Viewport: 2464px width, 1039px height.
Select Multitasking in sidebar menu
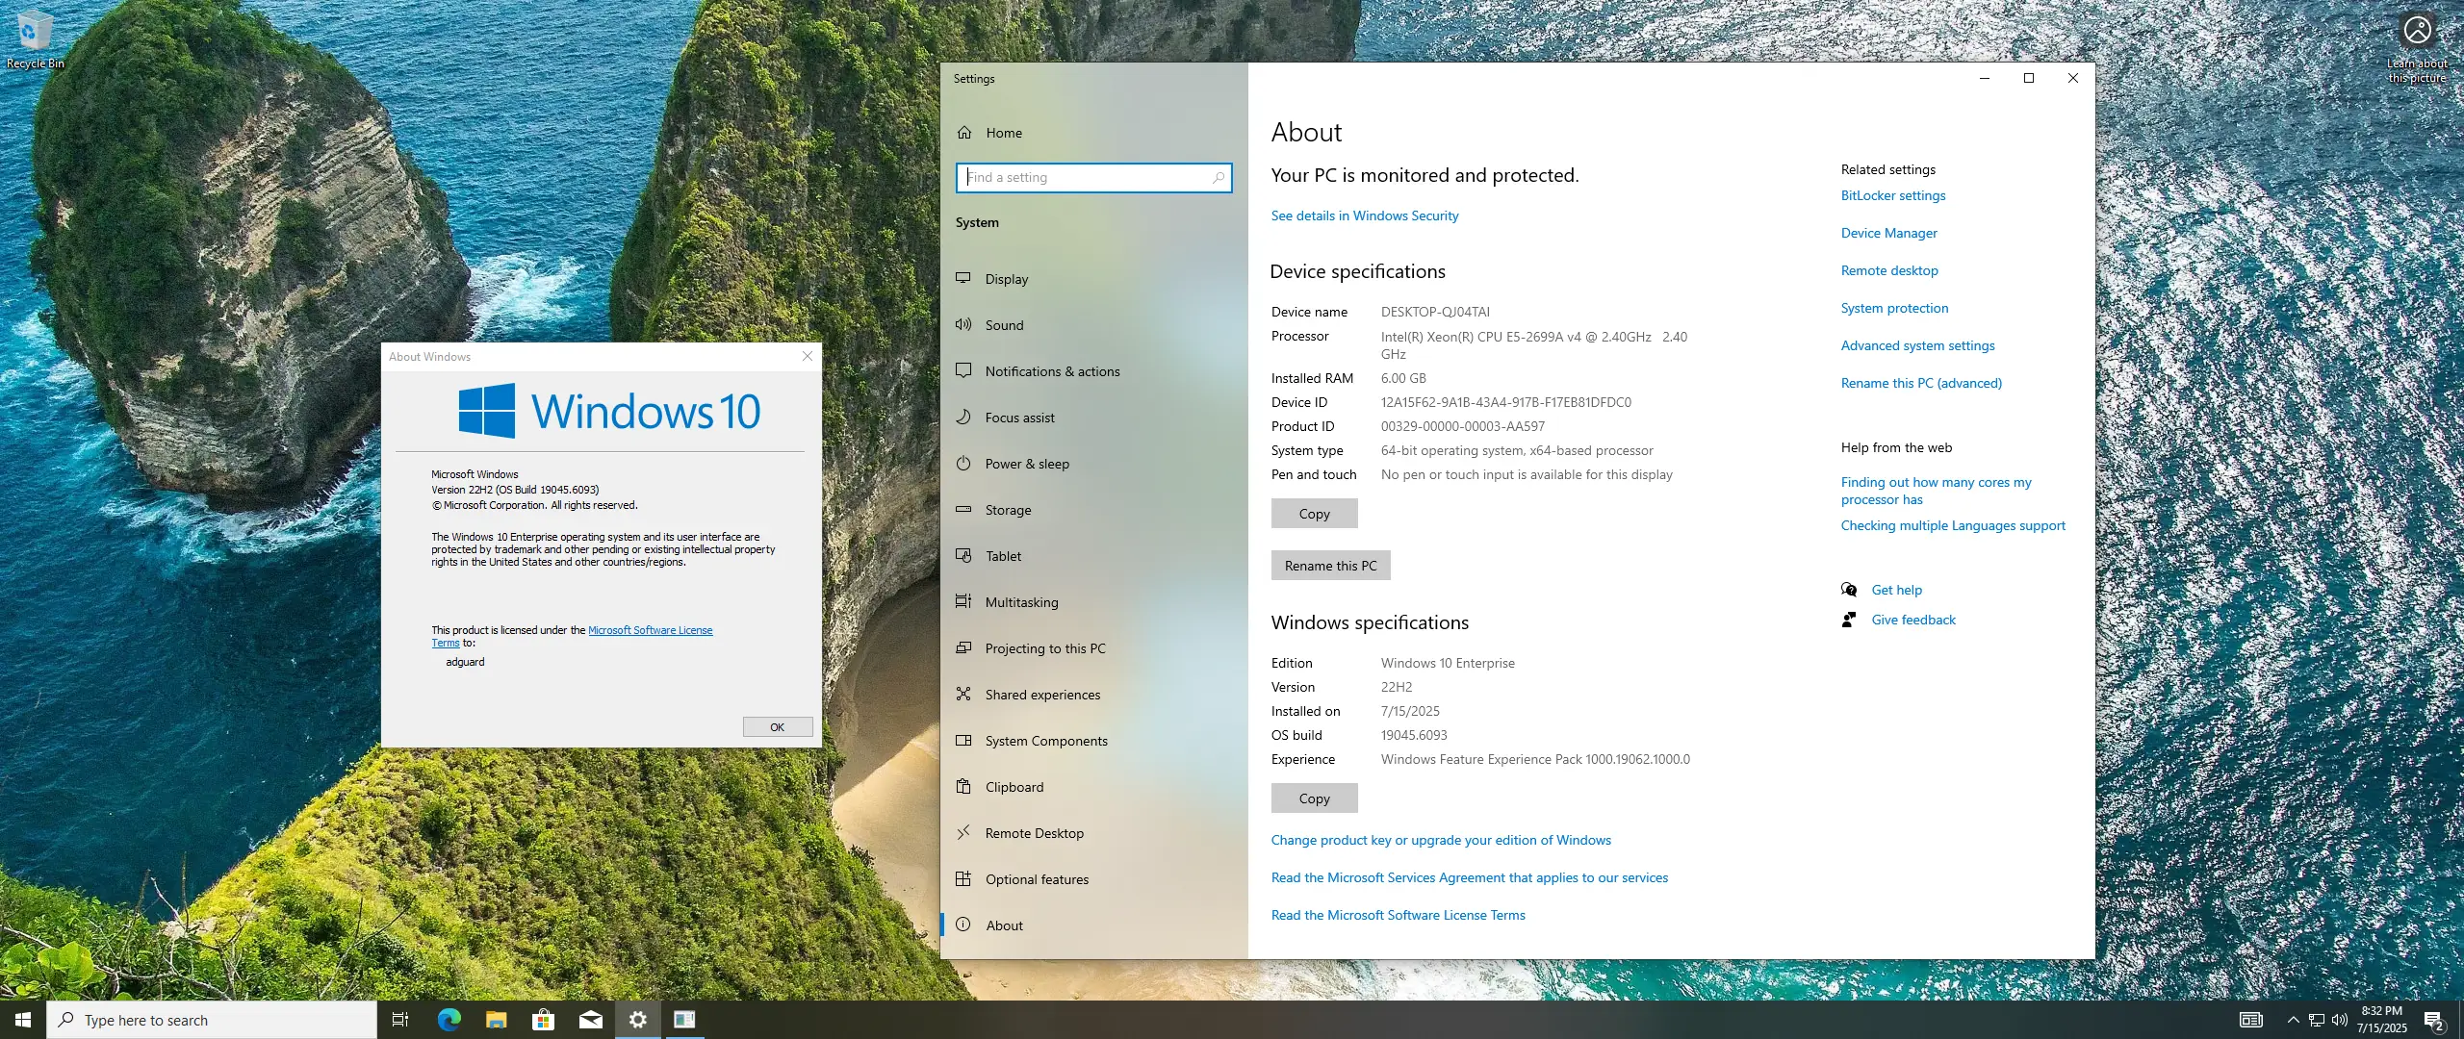1021,602
